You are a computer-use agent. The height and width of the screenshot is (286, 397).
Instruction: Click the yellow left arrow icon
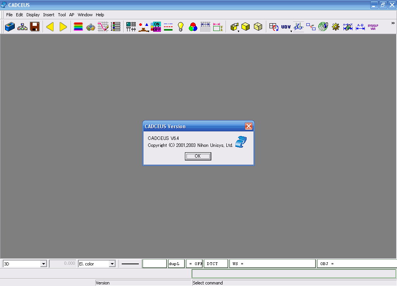(x=50, y=27)
